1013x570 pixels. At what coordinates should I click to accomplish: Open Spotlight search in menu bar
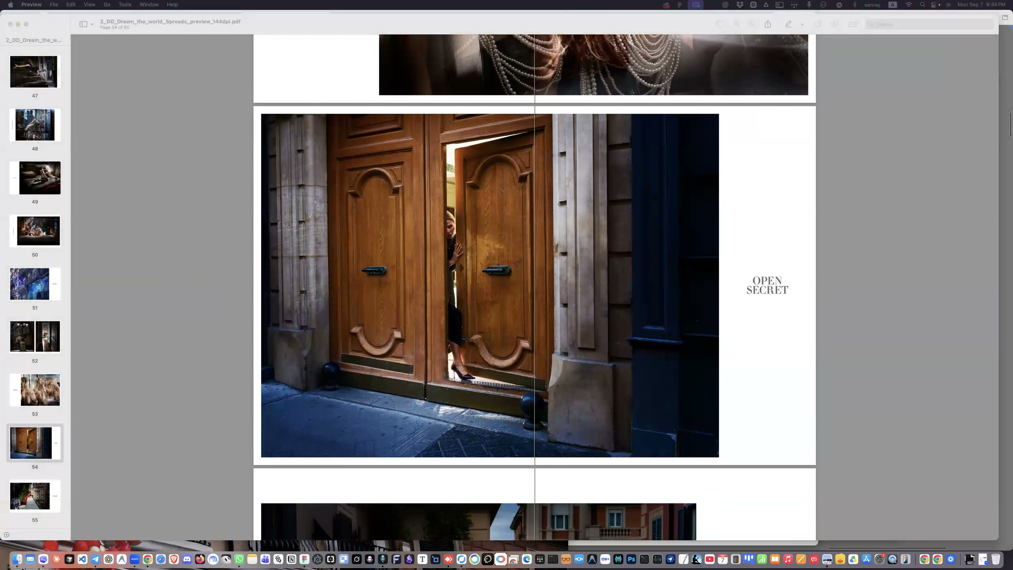[922, 5]
